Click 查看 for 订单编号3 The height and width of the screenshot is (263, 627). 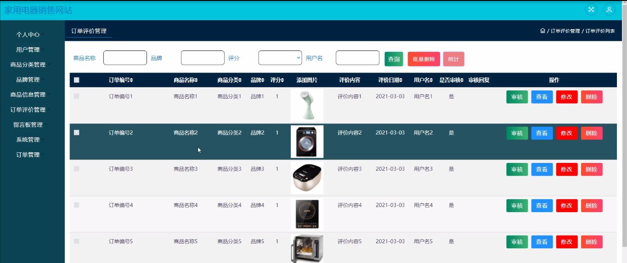tap(542, 169)
